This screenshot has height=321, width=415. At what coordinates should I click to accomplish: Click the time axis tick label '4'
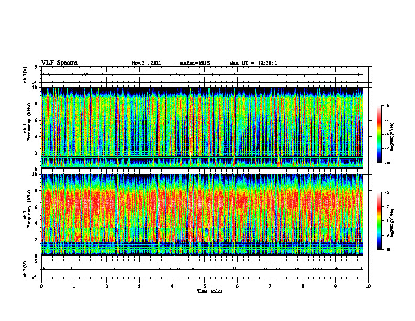[x=172, y=286]
